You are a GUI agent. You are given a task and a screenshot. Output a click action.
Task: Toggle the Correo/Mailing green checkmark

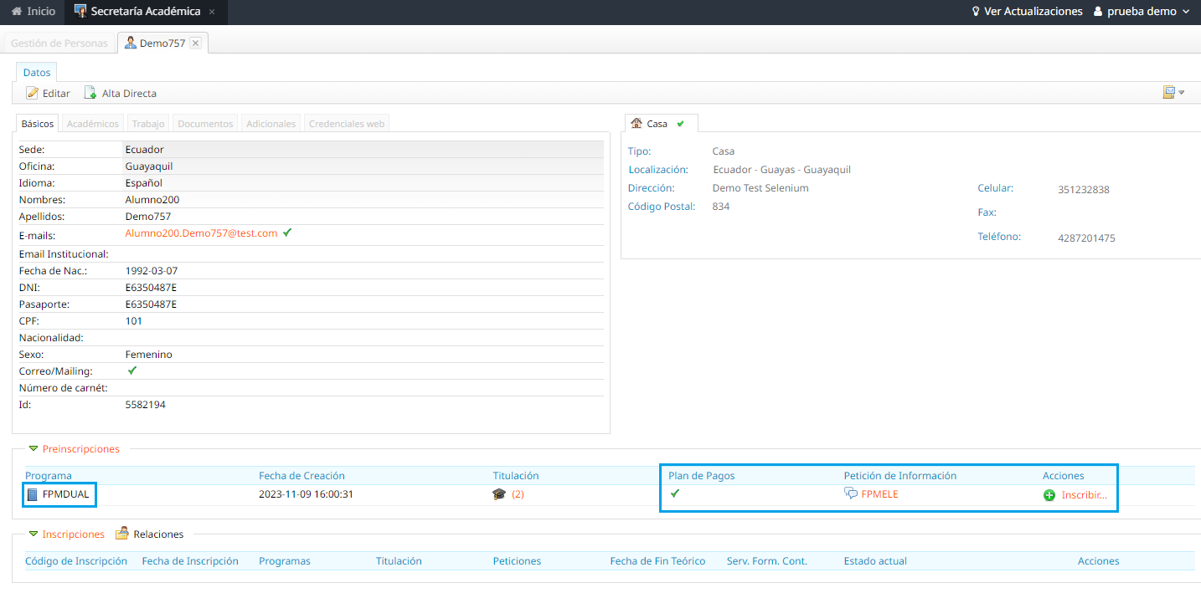coord(132,371)
